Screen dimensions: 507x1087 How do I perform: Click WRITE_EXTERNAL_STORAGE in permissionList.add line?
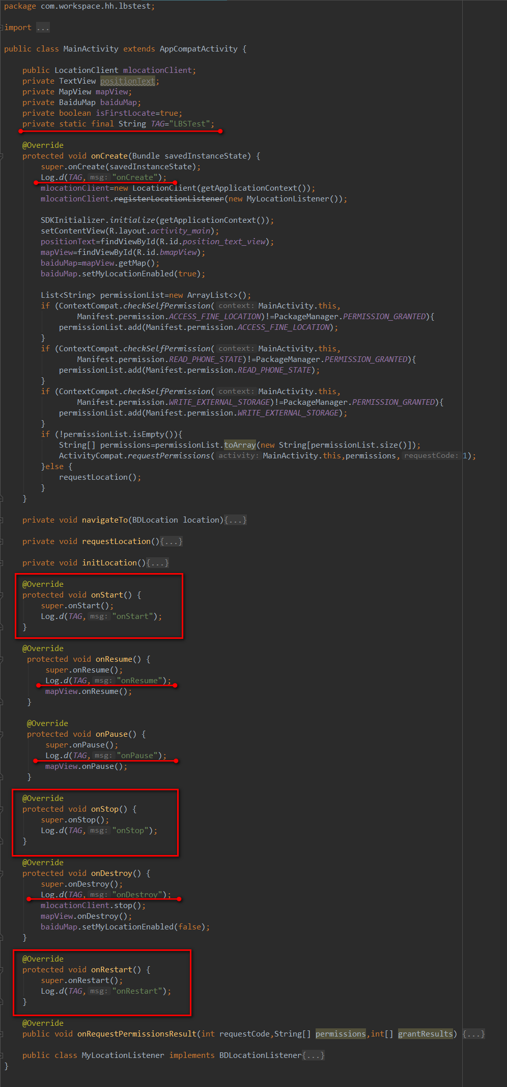[x=288, y=413]
